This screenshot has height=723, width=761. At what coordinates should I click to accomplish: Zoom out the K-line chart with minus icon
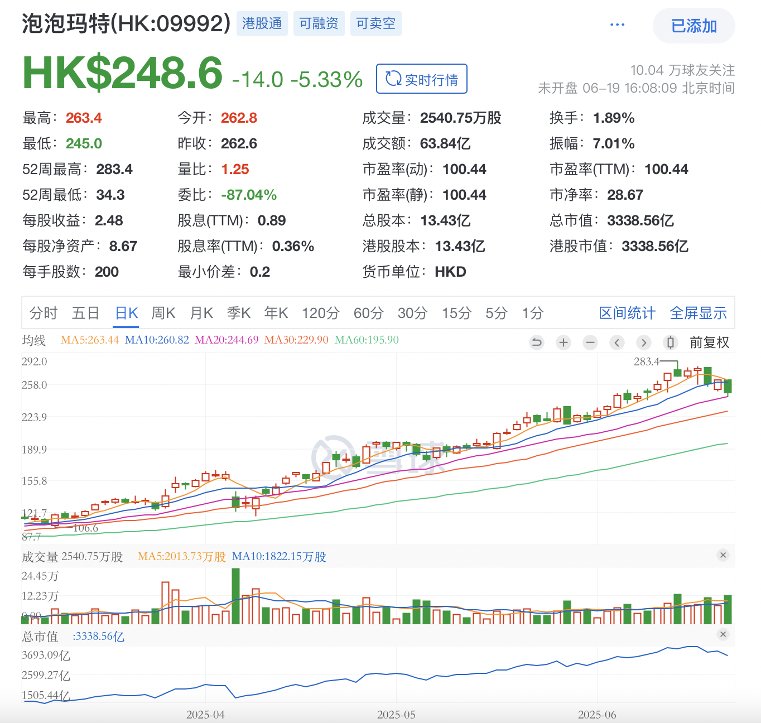[590, 343]
